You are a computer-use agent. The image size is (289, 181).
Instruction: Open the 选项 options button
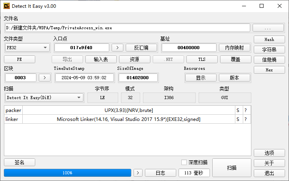269,153
